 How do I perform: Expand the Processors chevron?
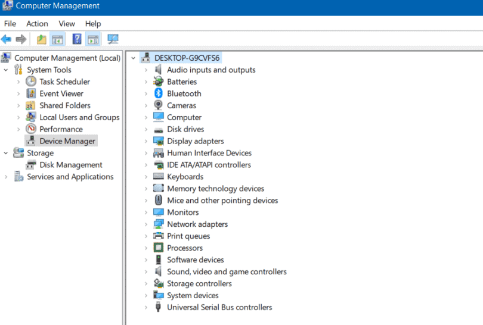[x=146, y=248]
